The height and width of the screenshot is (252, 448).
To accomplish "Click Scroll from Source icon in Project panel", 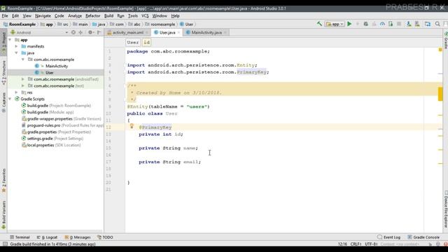I will [x=73, y=32].
